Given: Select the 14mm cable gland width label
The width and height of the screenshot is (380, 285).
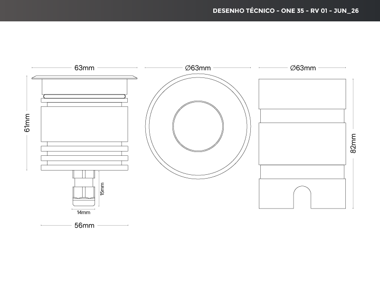Looking at the screenshot, I should (x=83, y=212).
